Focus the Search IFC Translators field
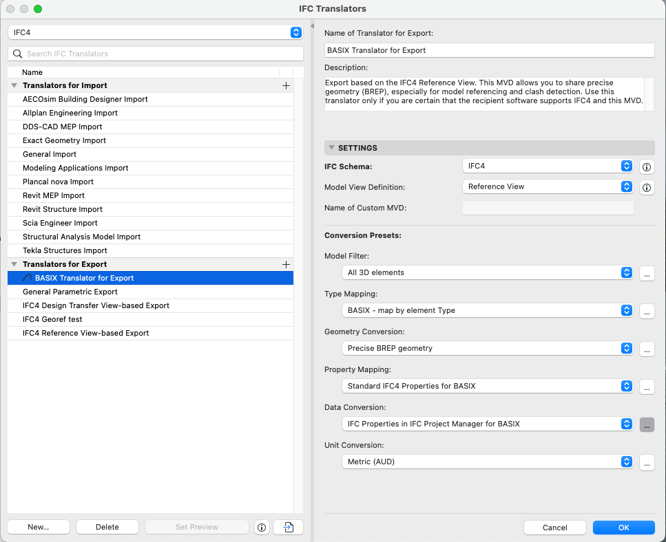This screenshot has height=542, width=666. [x=156, y=54]
